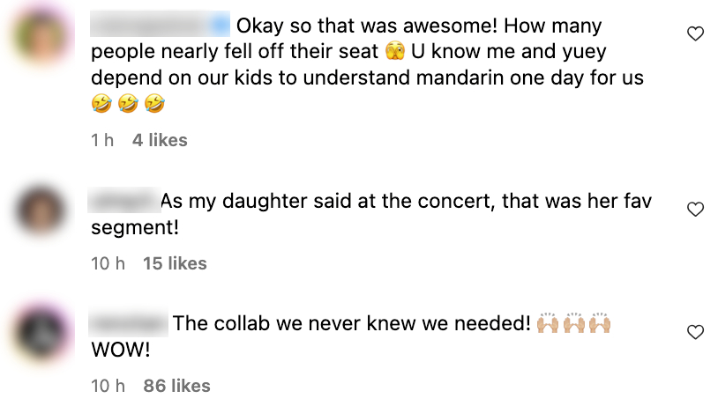
Task: Click the "1 h" timestamp
Action: click(102, 140)
